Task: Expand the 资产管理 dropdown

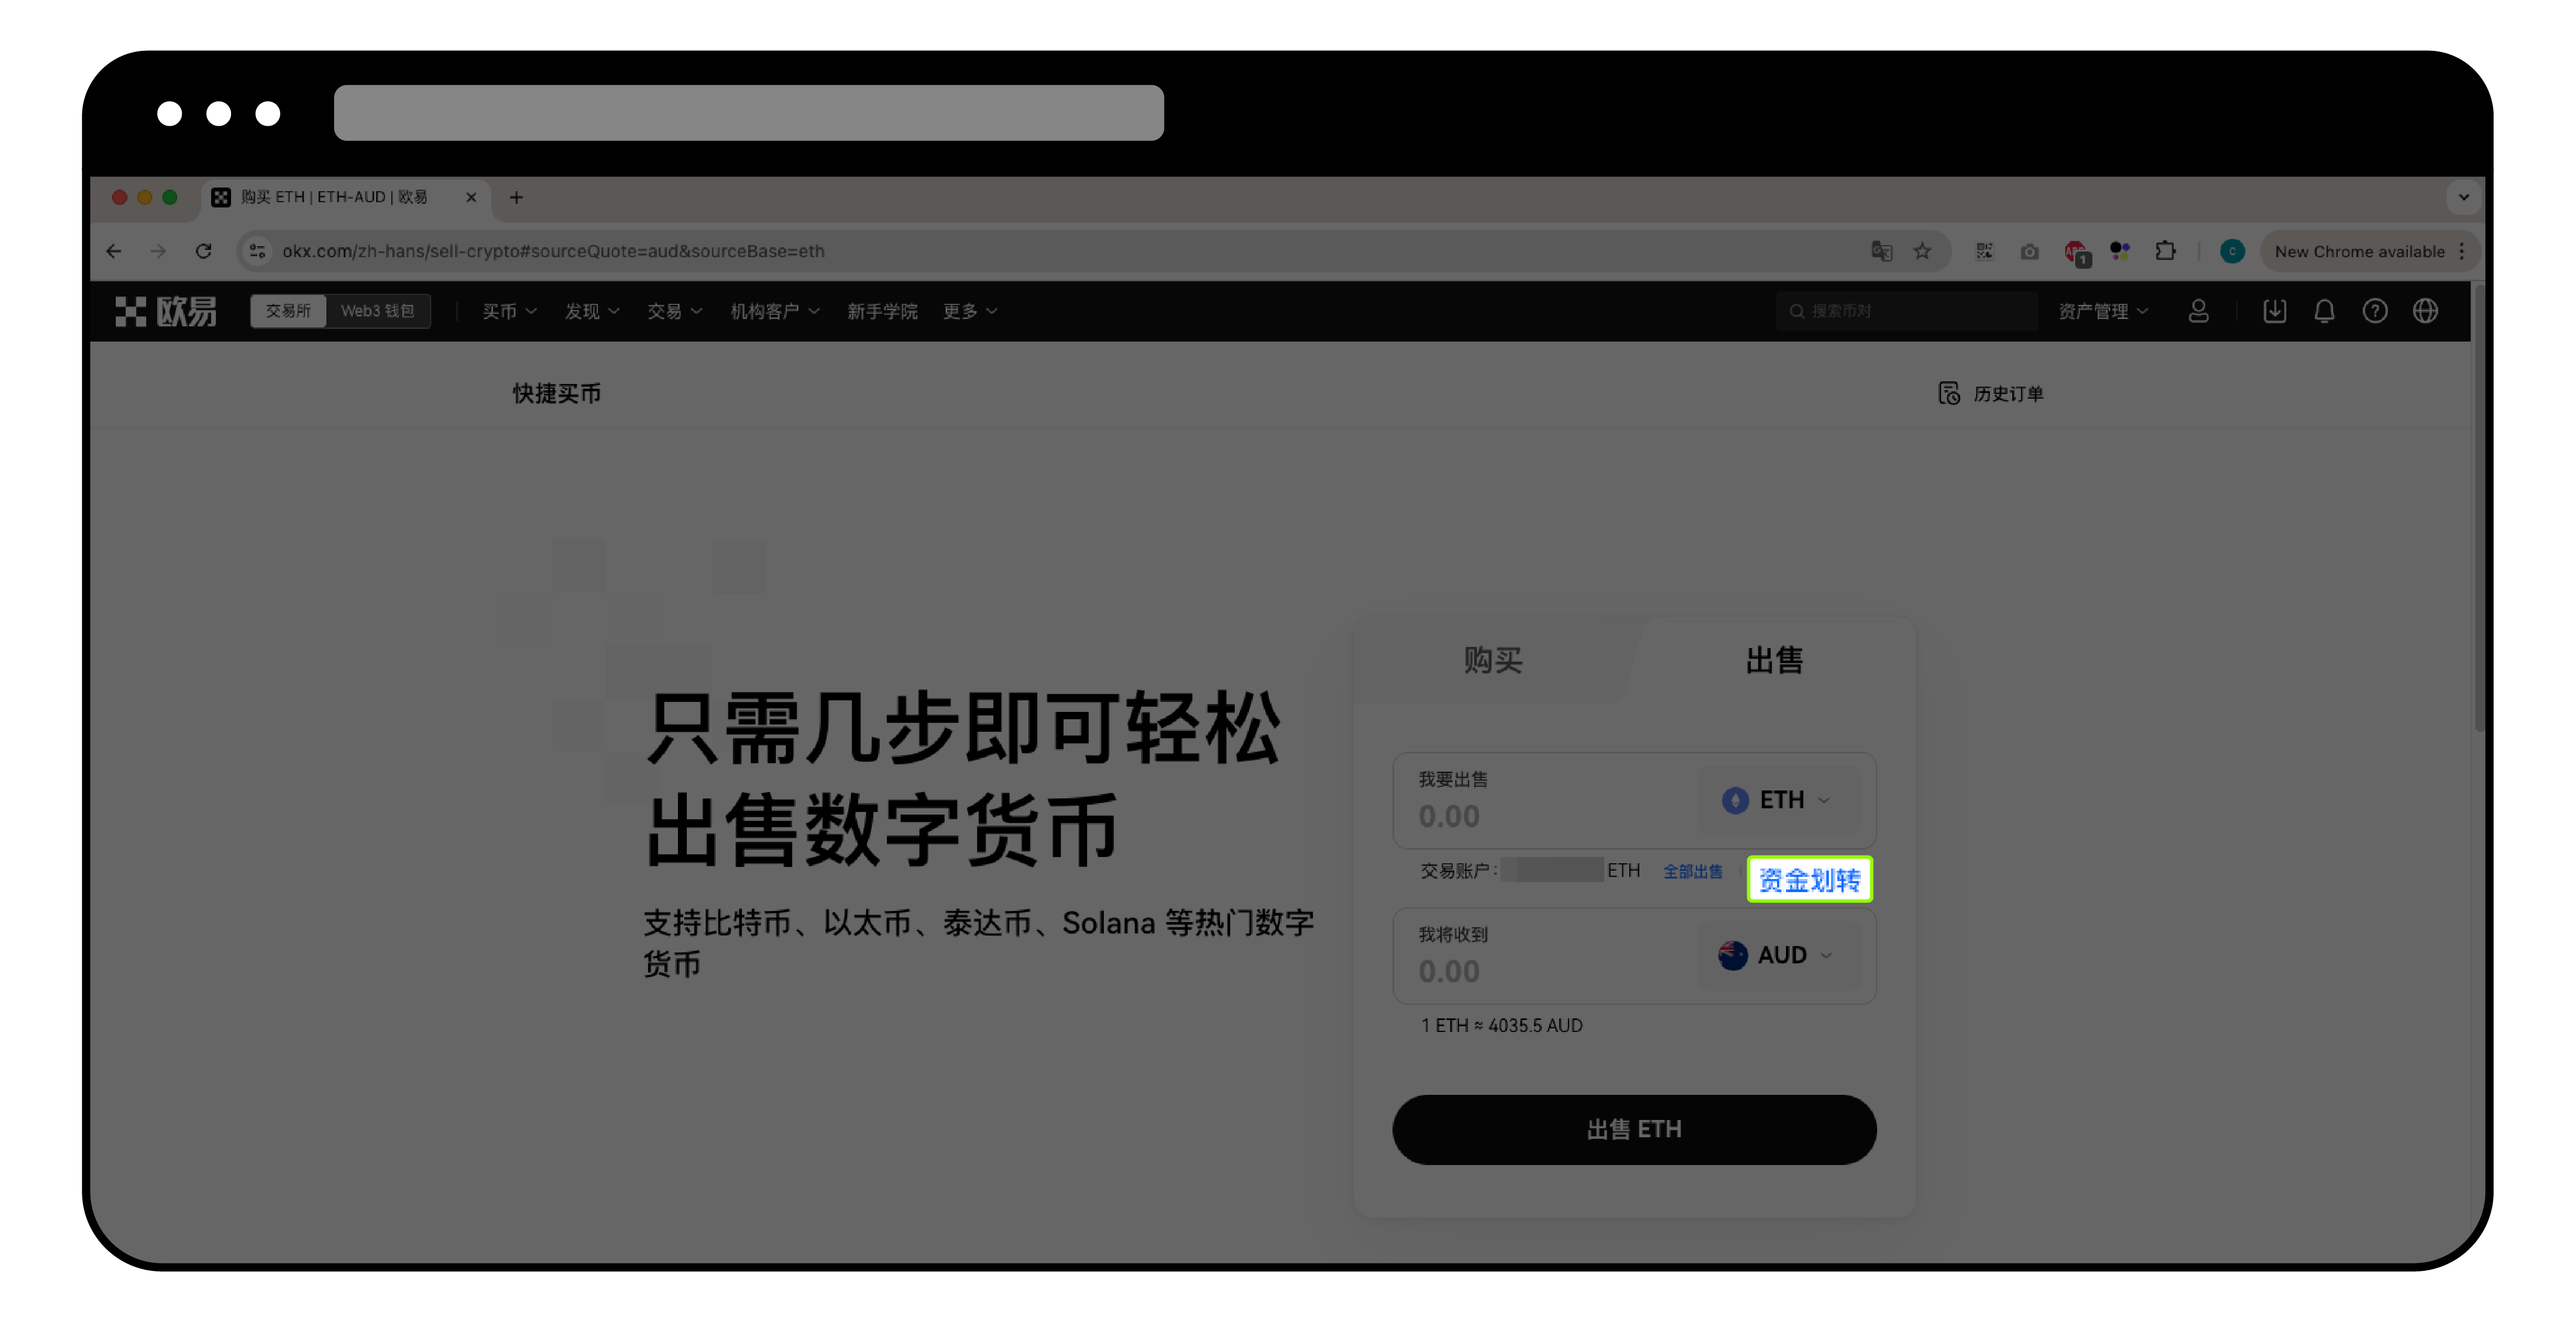Action: 2103,312
